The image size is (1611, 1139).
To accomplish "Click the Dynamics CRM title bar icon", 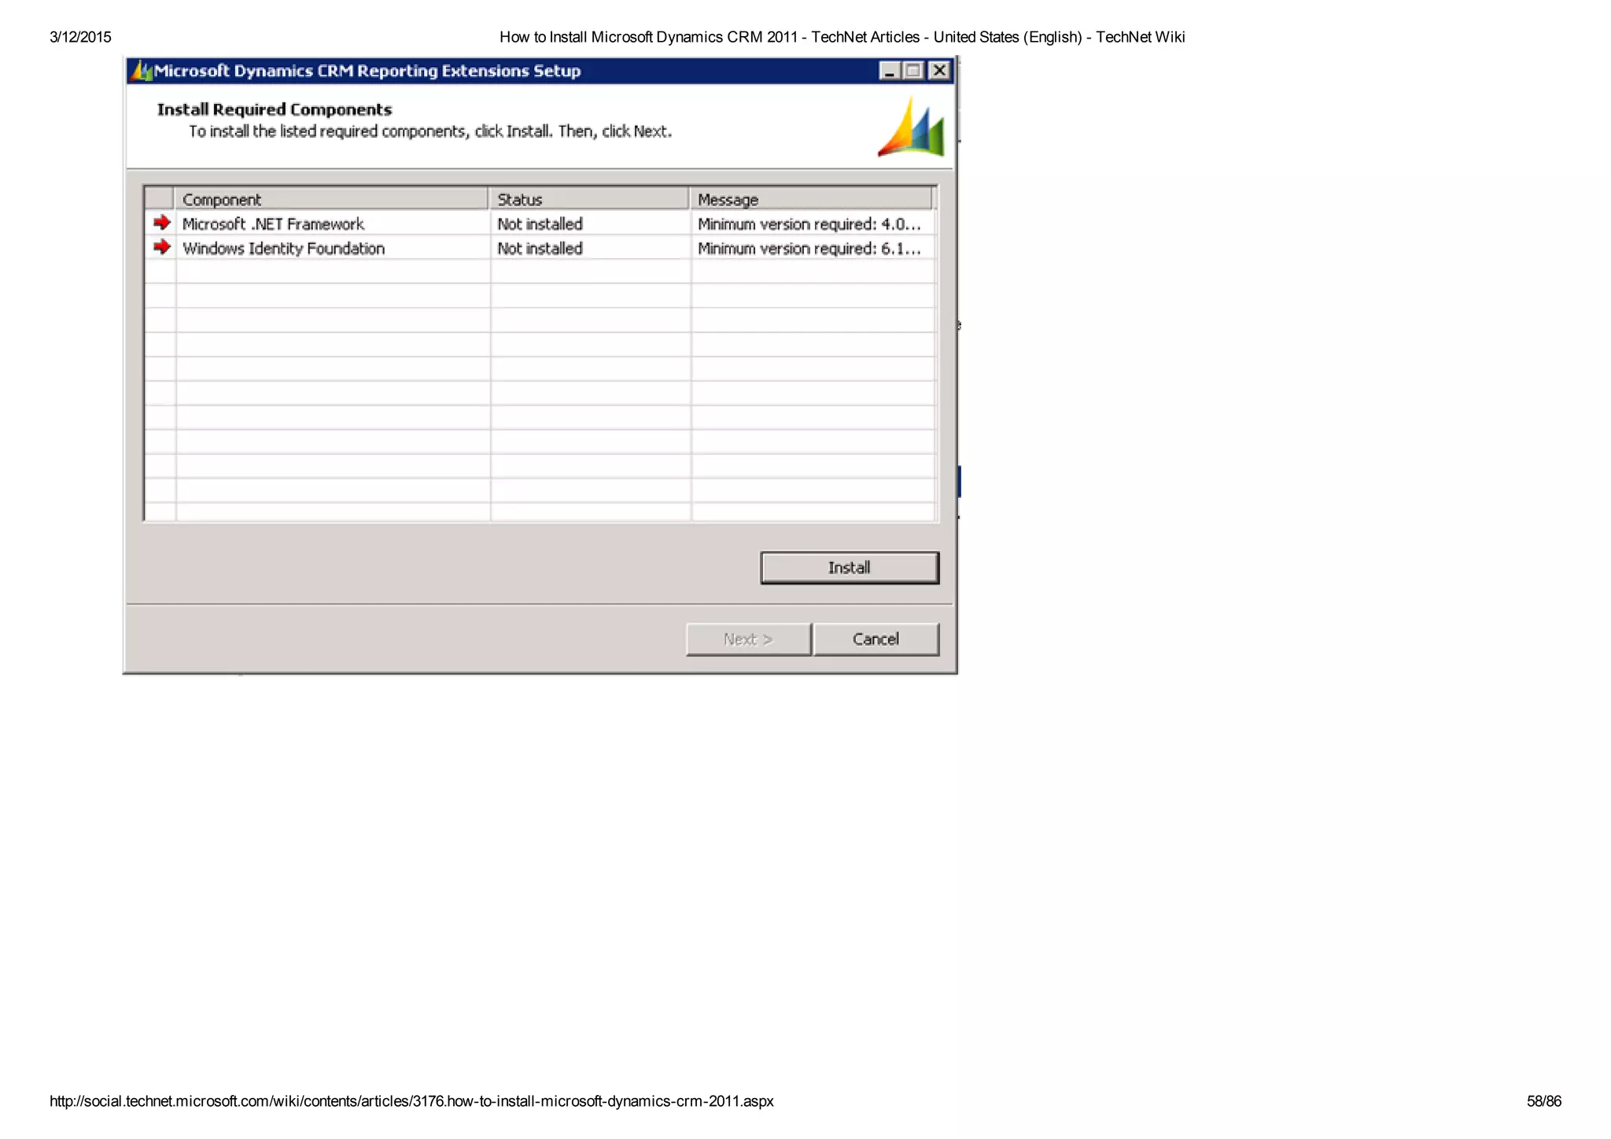I will point(142,71).
